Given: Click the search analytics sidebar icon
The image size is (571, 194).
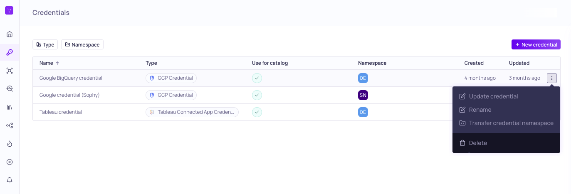Looking at the screenshot, I should tap(10, 89).
